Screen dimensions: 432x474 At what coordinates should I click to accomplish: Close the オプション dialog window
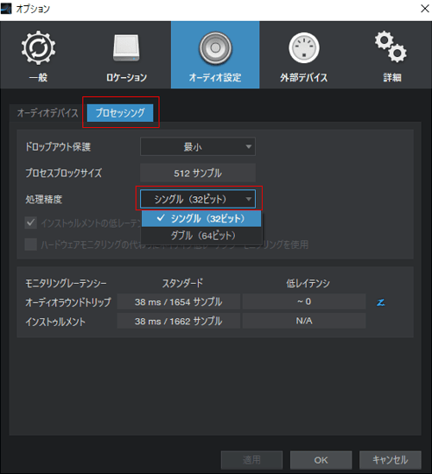pos(425,9)
